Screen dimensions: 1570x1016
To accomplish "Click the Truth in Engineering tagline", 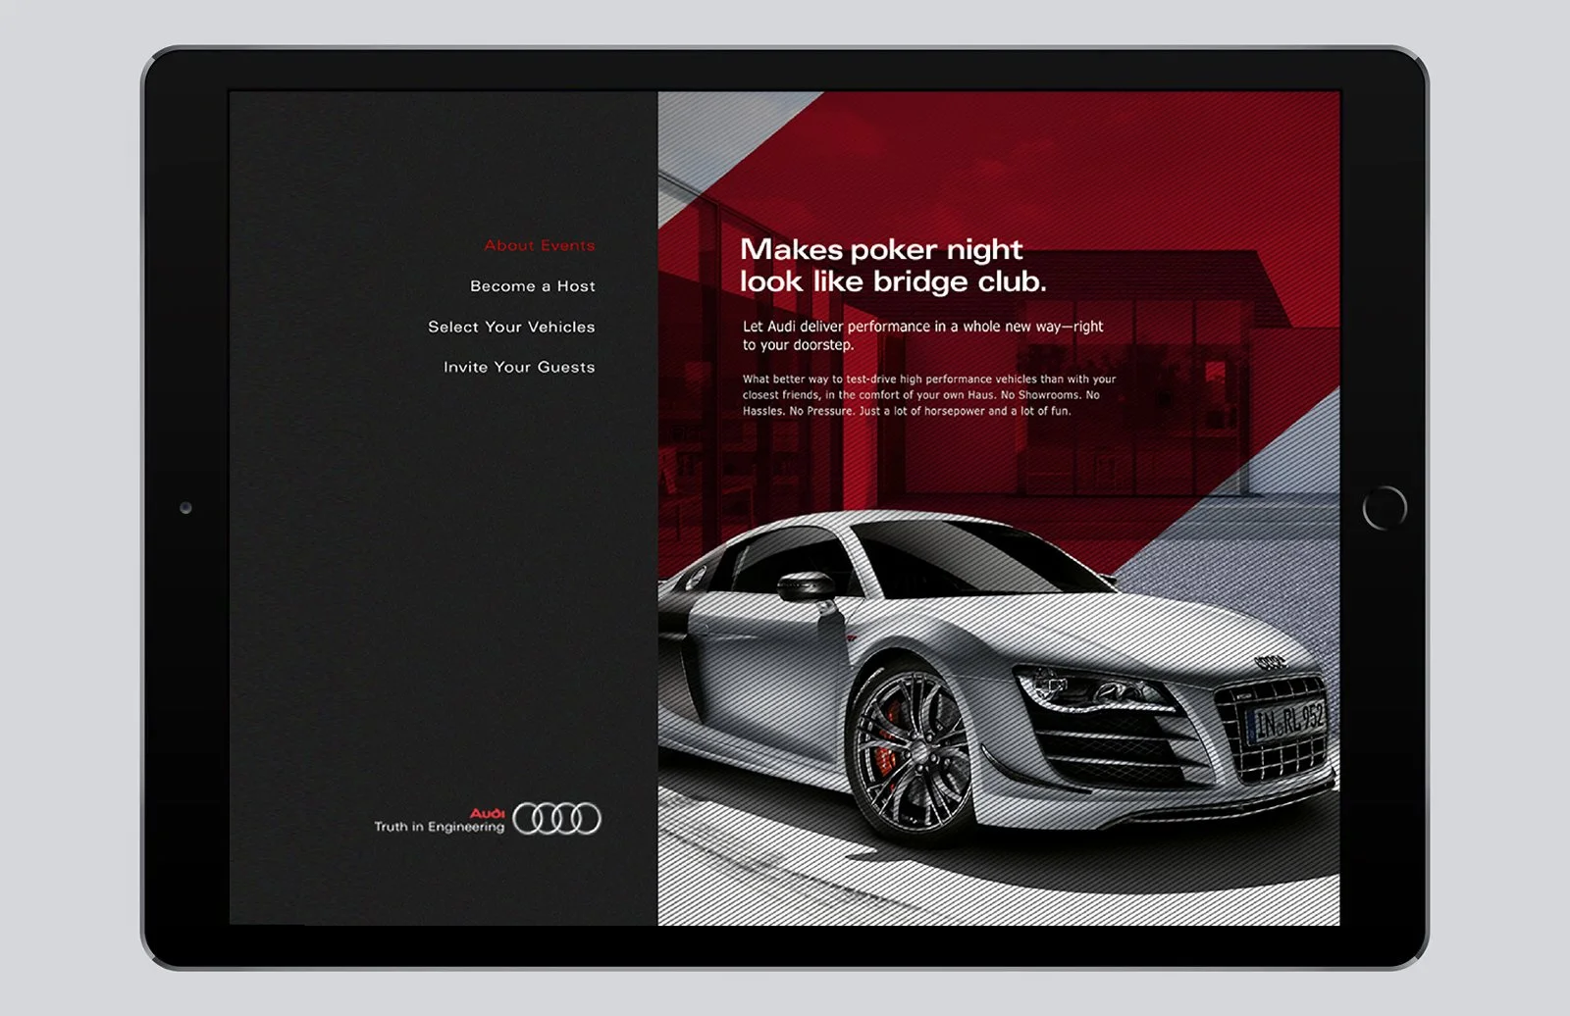I will coord(439,827).
